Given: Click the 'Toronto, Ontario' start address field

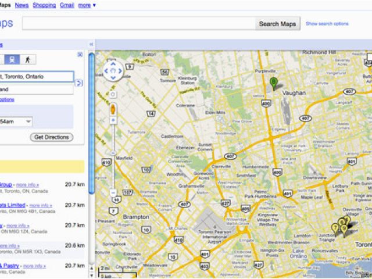Looking at the screenshot, I should point(37,77).
